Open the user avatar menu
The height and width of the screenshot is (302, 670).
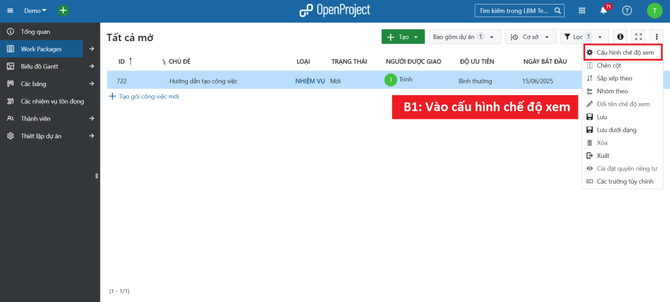click(654, 10)
